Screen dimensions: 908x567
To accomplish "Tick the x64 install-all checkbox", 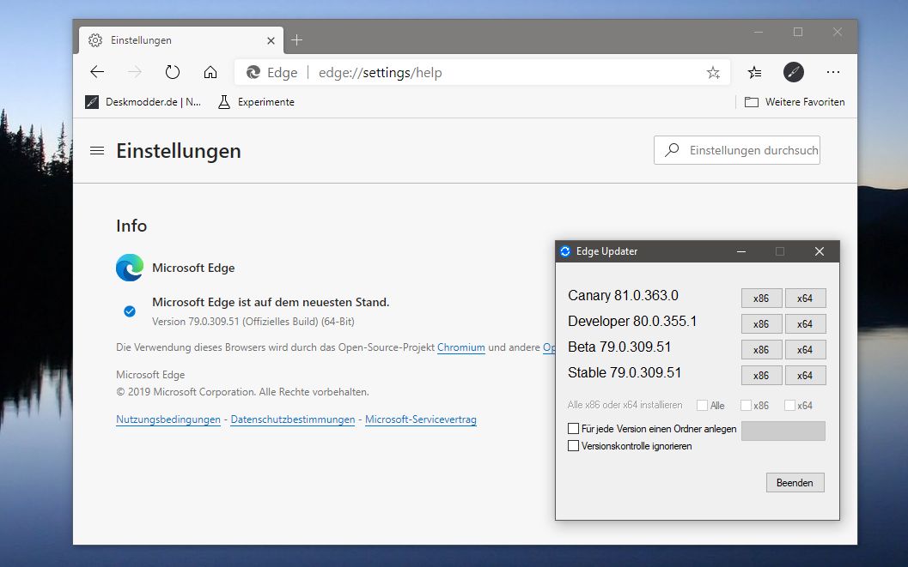I will click(789, 405).
